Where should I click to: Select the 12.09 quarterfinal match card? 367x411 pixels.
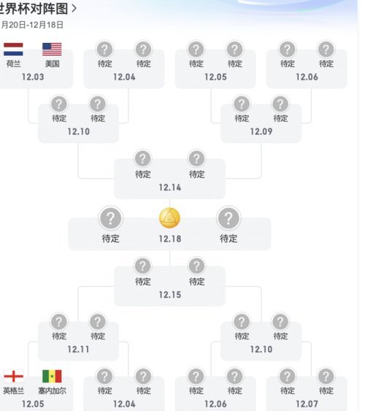tap(261, 123)
